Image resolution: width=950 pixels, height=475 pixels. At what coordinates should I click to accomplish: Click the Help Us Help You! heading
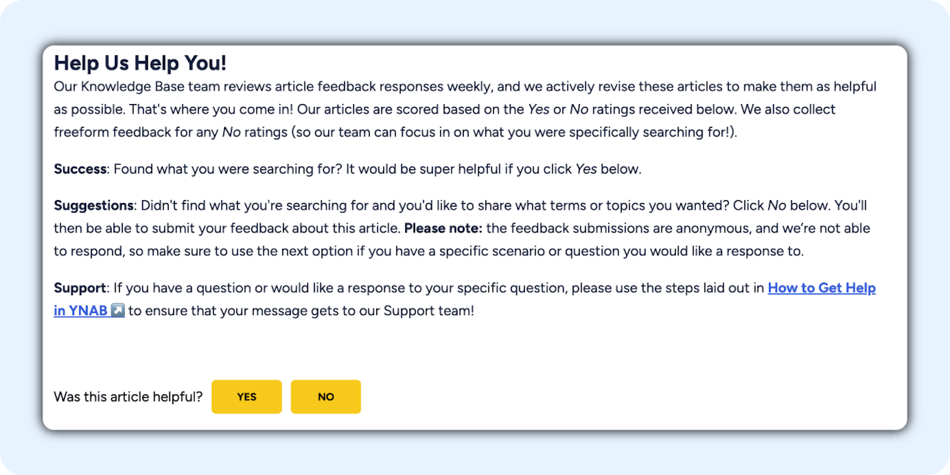click(x=140, y=63)
